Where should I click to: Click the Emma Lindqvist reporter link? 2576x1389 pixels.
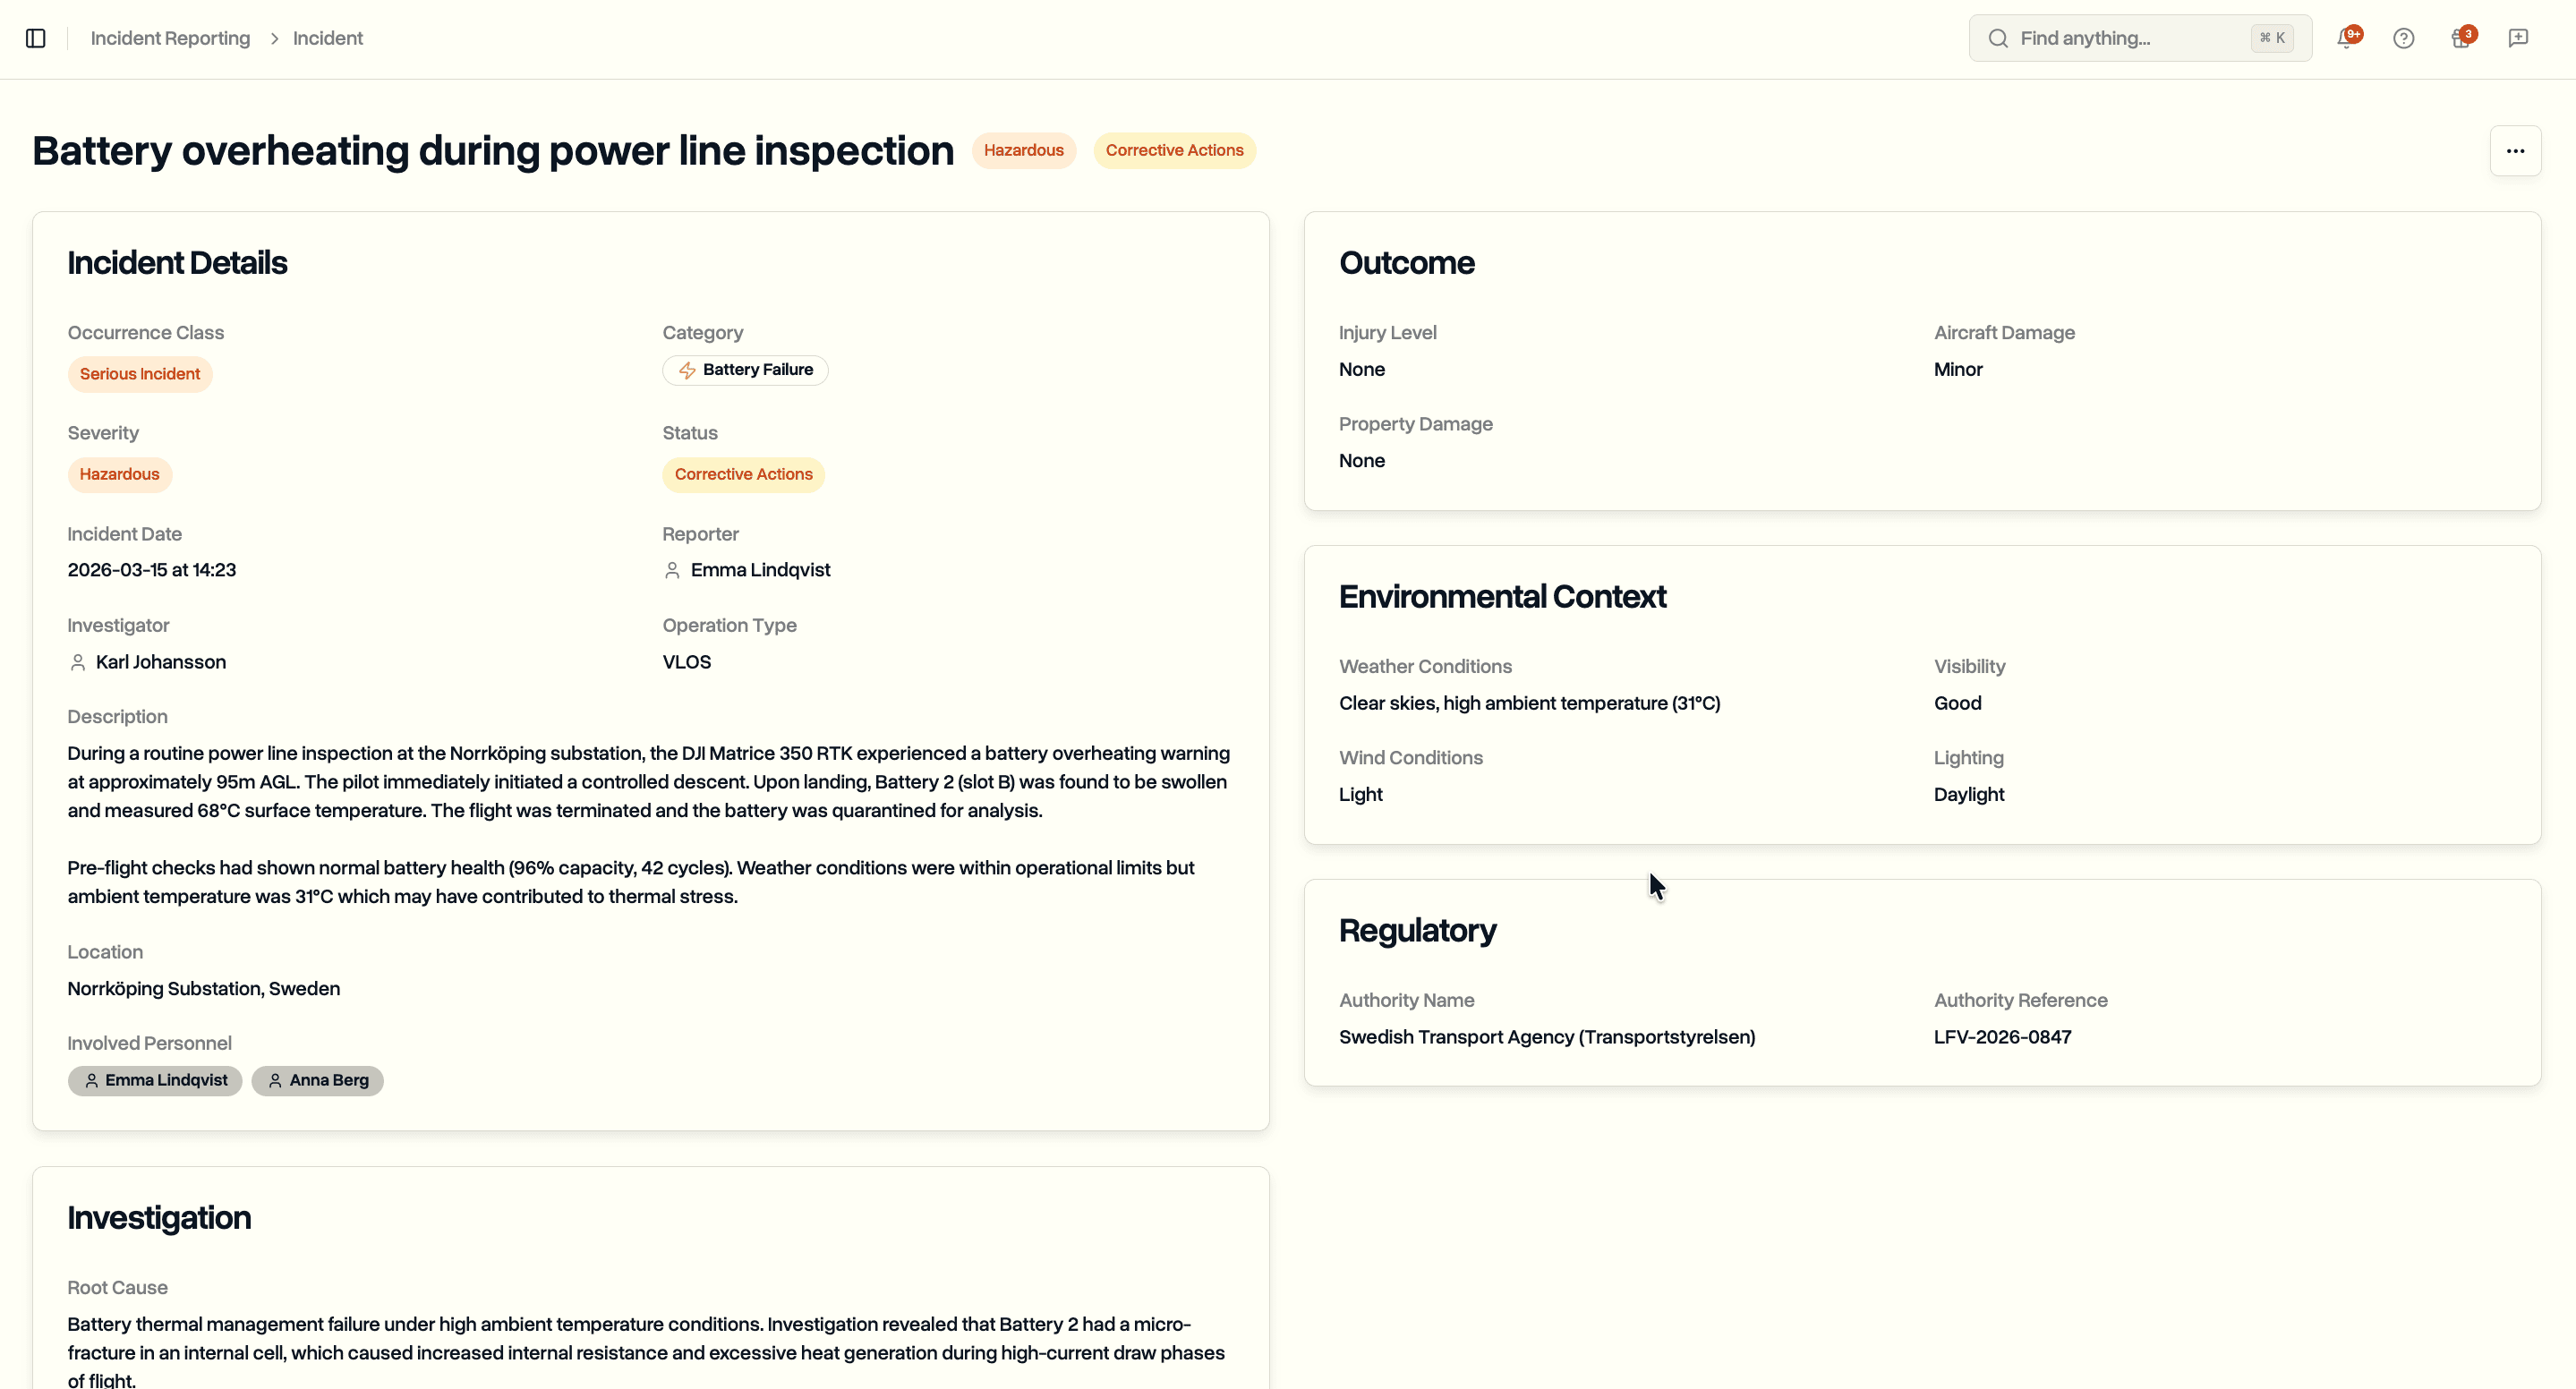pos(761,569)
